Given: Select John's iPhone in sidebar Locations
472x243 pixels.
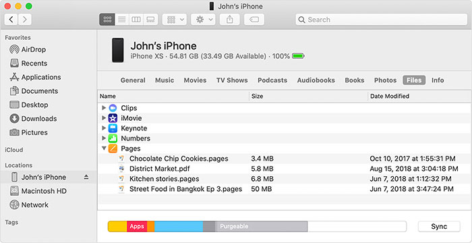Looking at the screenshot, I should 48,178.
